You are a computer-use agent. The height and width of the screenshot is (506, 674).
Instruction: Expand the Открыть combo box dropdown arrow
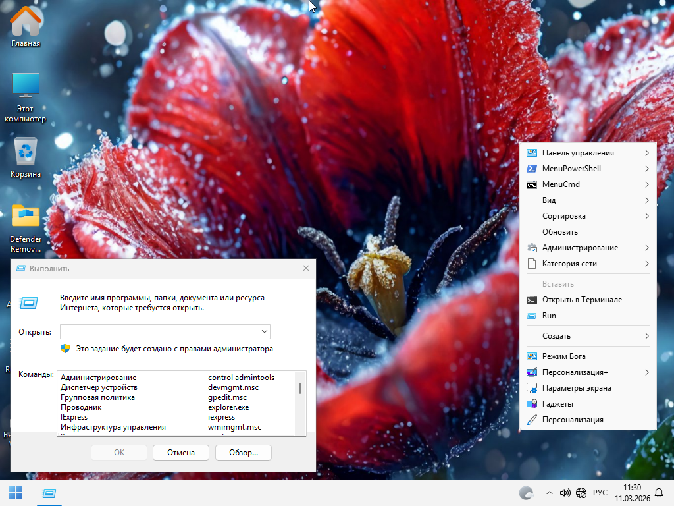pyautogui.click(x=264, y=331)
